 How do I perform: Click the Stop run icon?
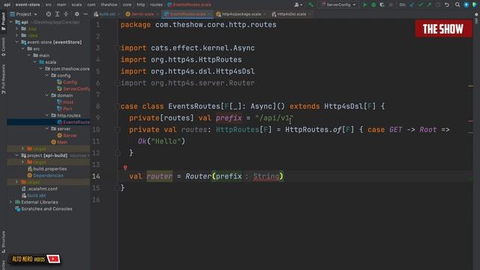point(391,4)
